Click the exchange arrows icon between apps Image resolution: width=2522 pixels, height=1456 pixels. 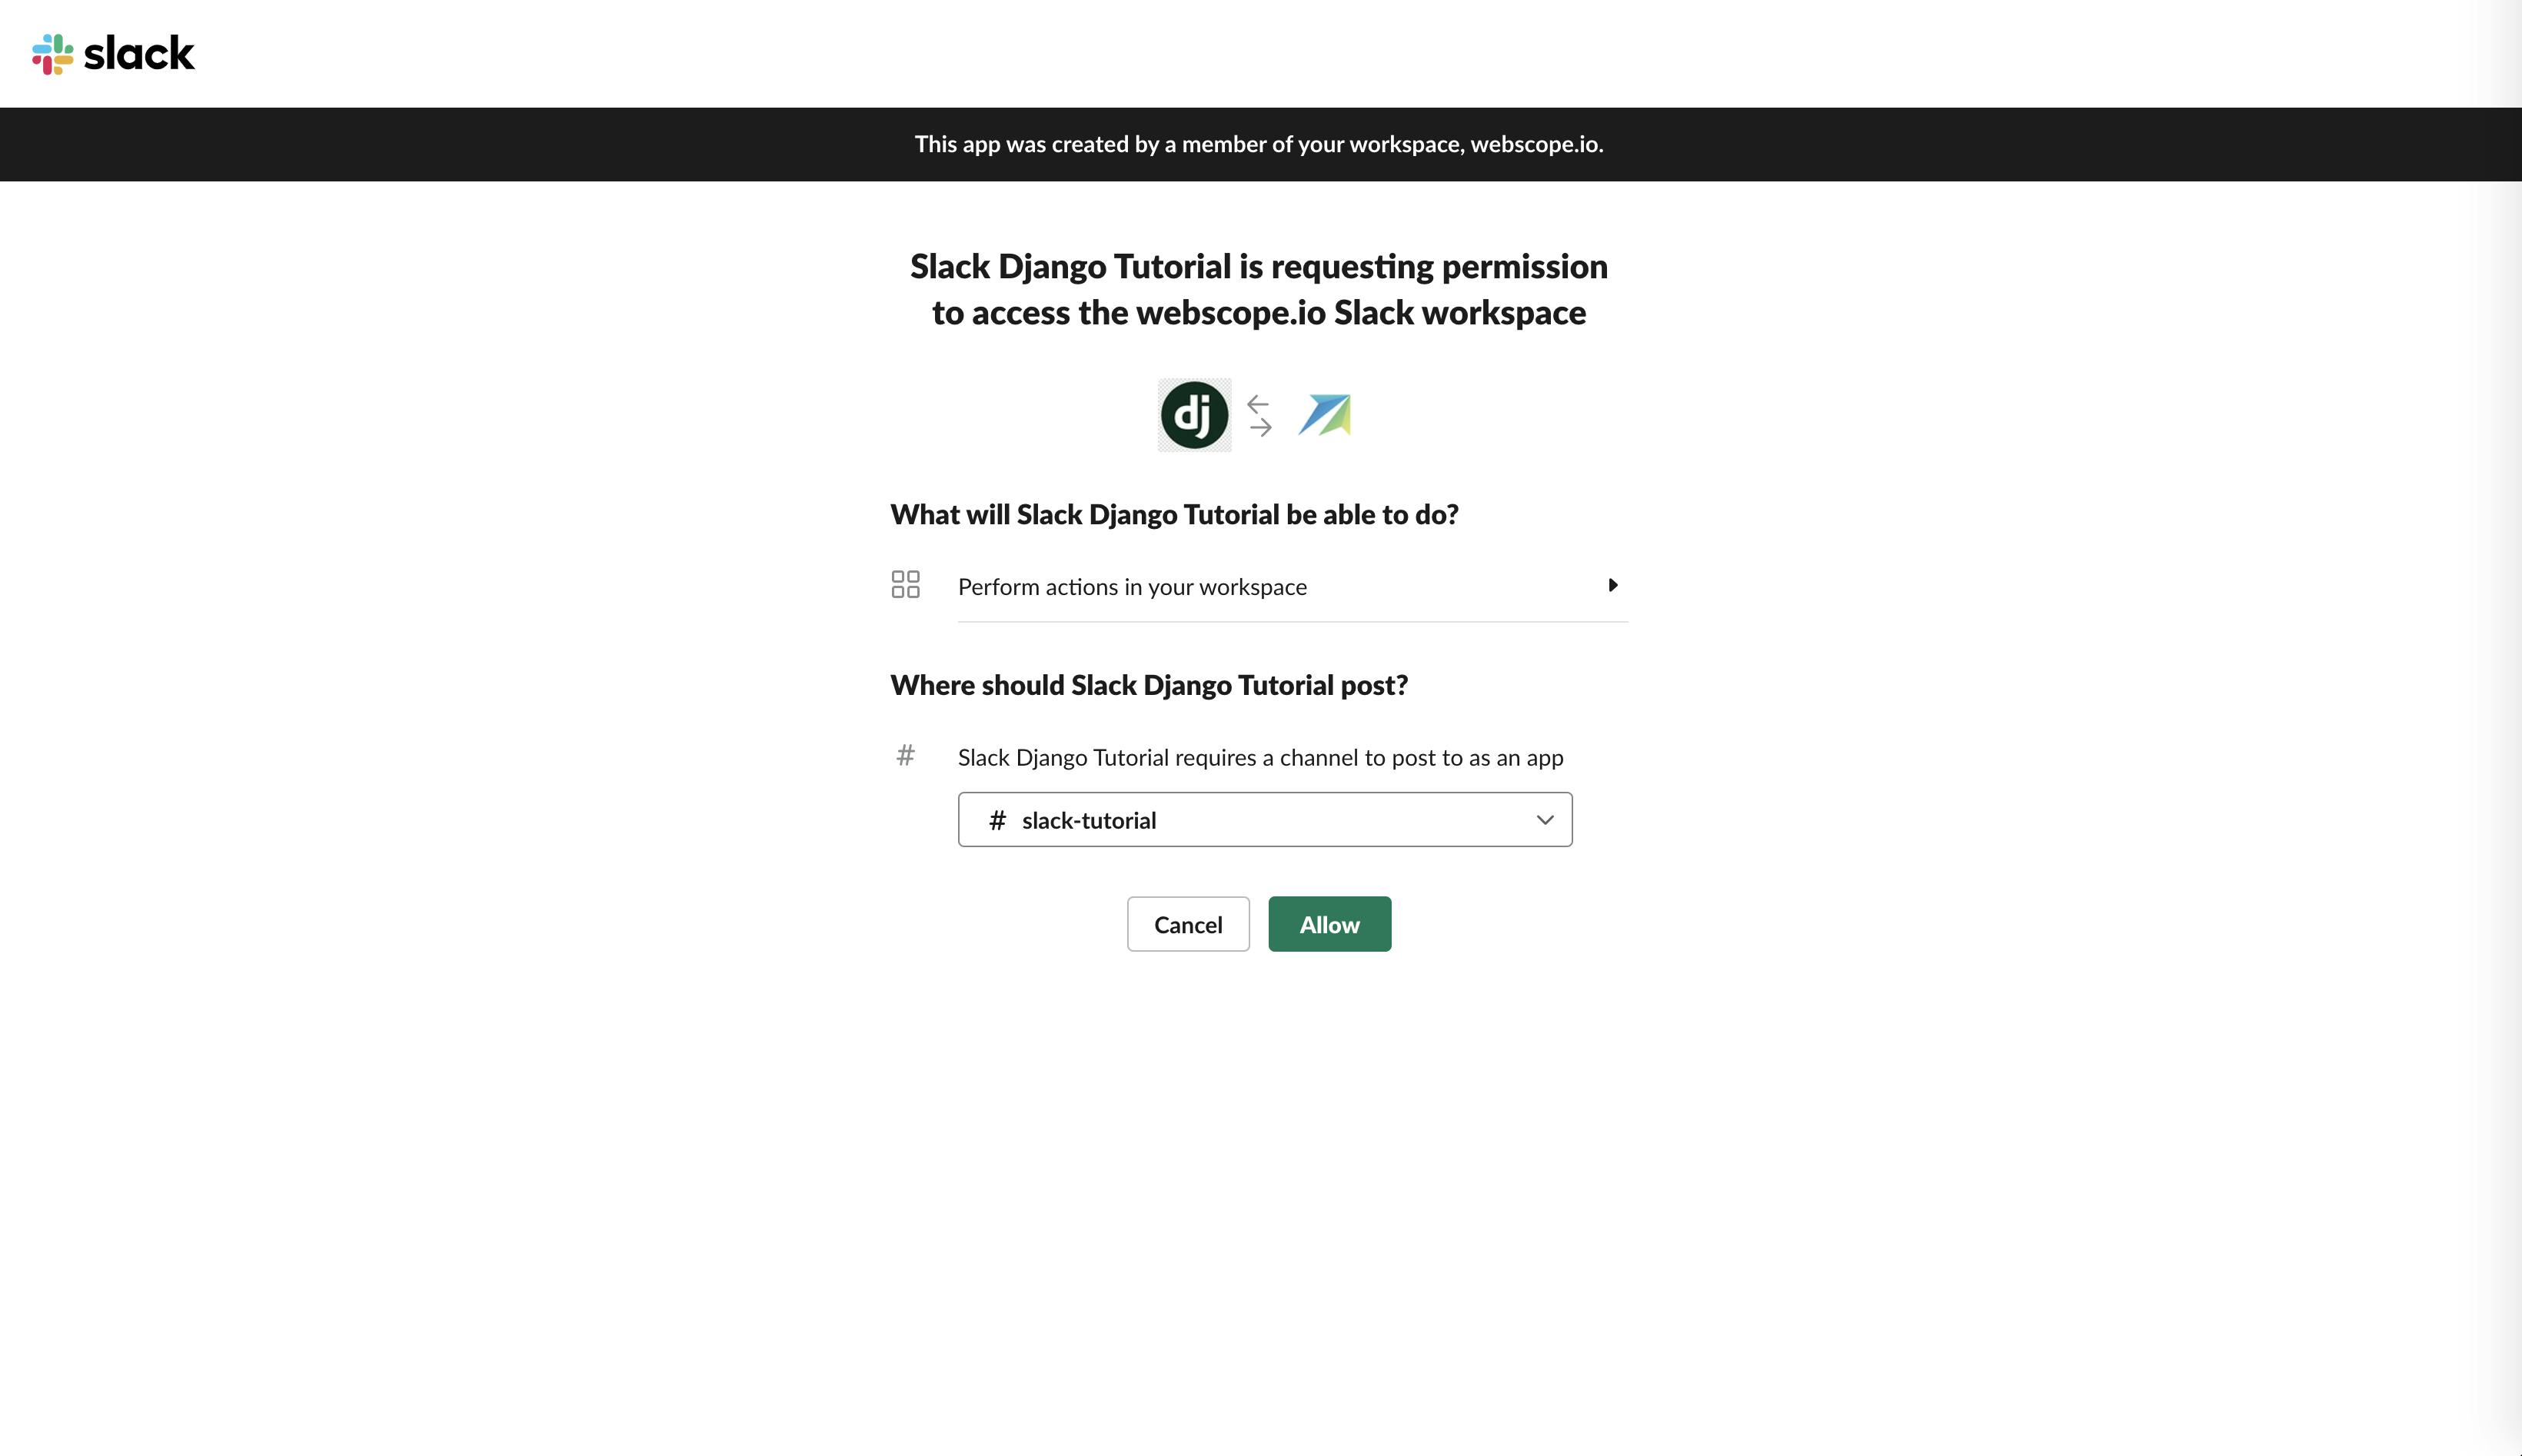1262,414
